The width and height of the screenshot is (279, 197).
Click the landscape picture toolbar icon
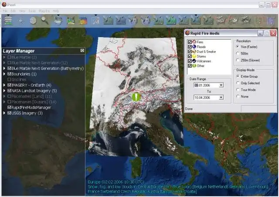click(x=71, y=21)
